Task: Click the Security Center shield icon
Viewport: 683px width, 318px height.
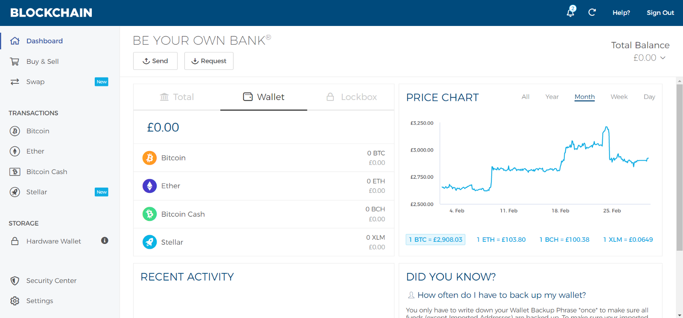Action: click(x=15, y=281)
